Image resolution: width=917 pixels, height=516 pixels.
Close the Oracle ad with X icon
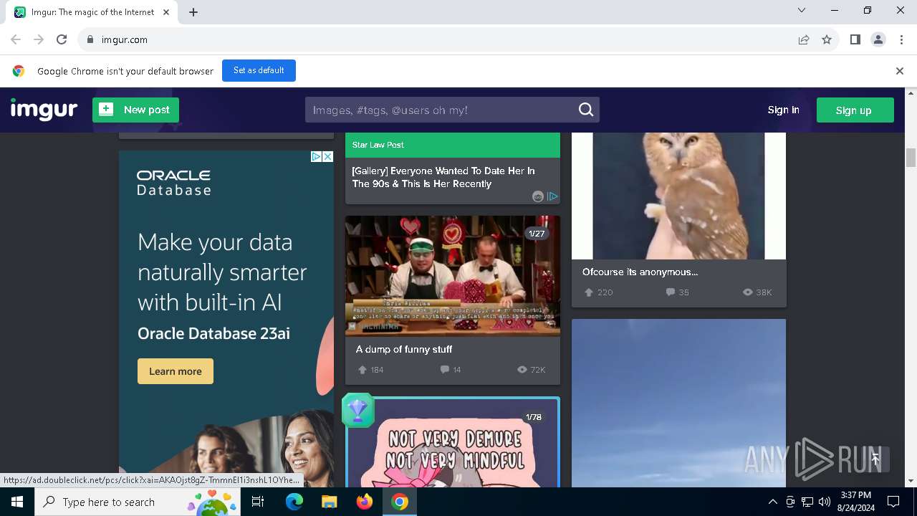pos(328,156)
